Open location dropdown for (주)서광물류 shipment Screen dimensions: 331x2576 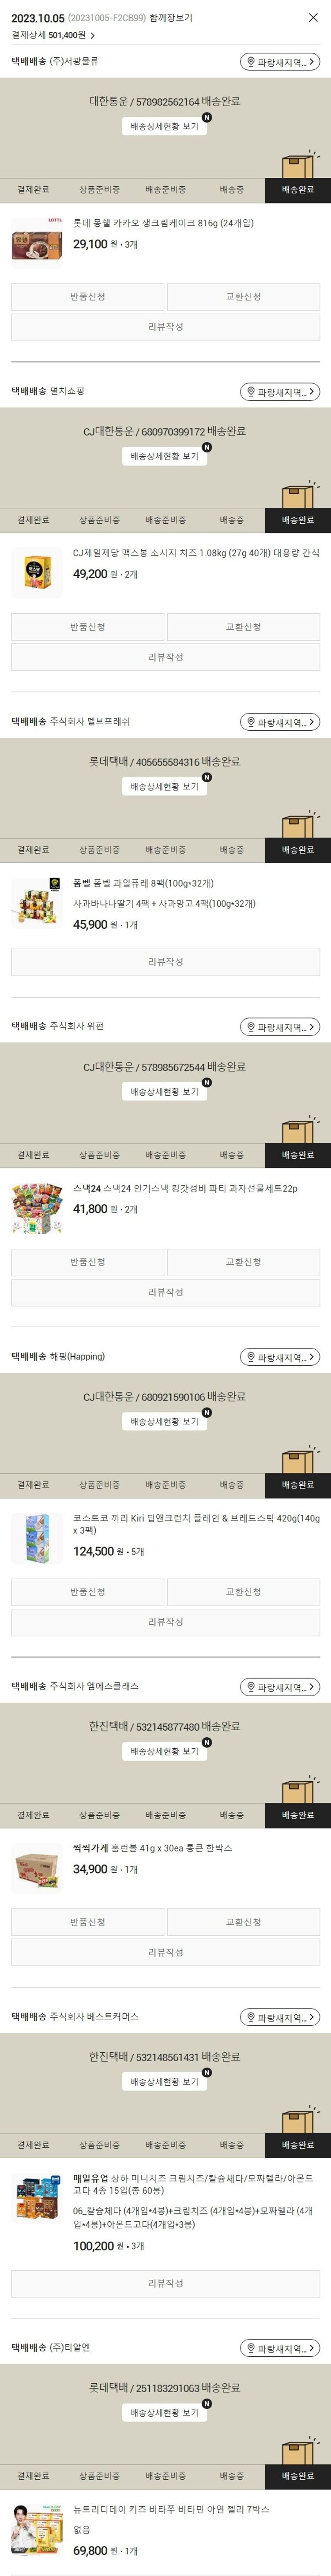point(280,62)
